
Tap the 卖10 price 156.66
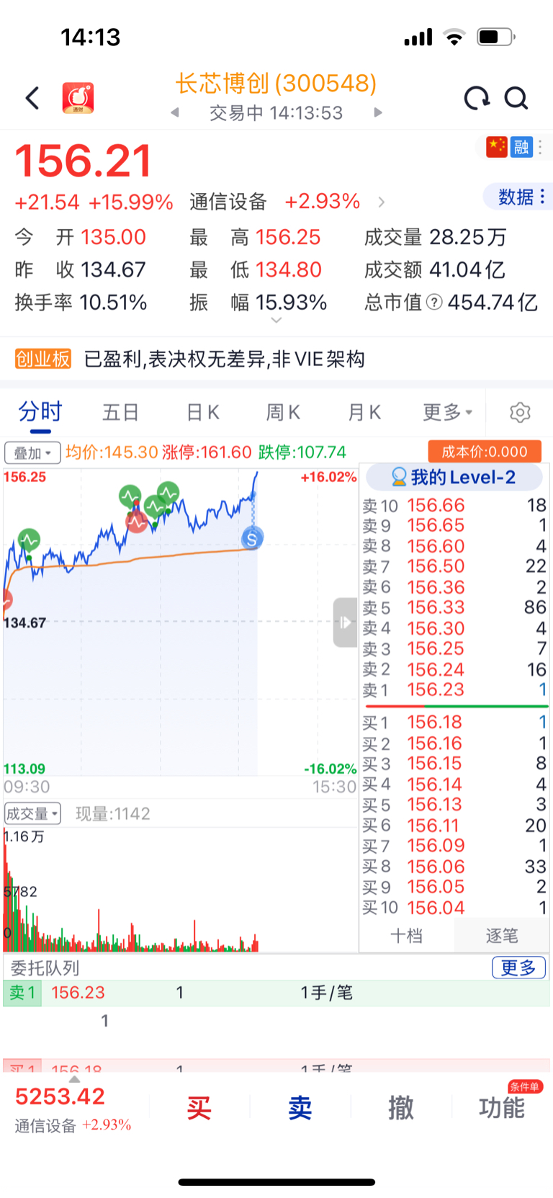(436, 505)
